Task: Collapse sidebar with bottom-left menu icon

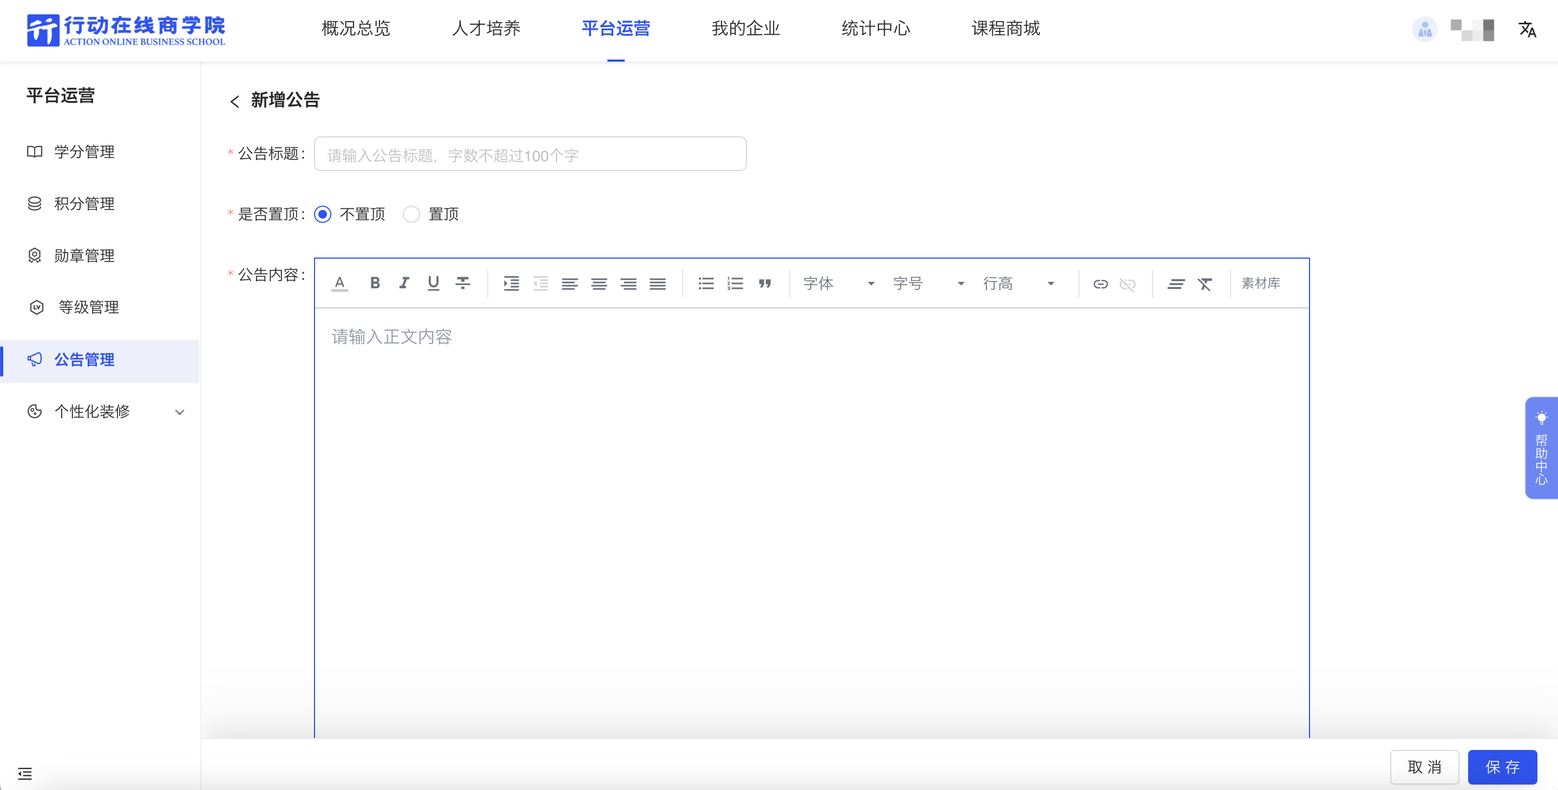Action: [x=25, y=773]
